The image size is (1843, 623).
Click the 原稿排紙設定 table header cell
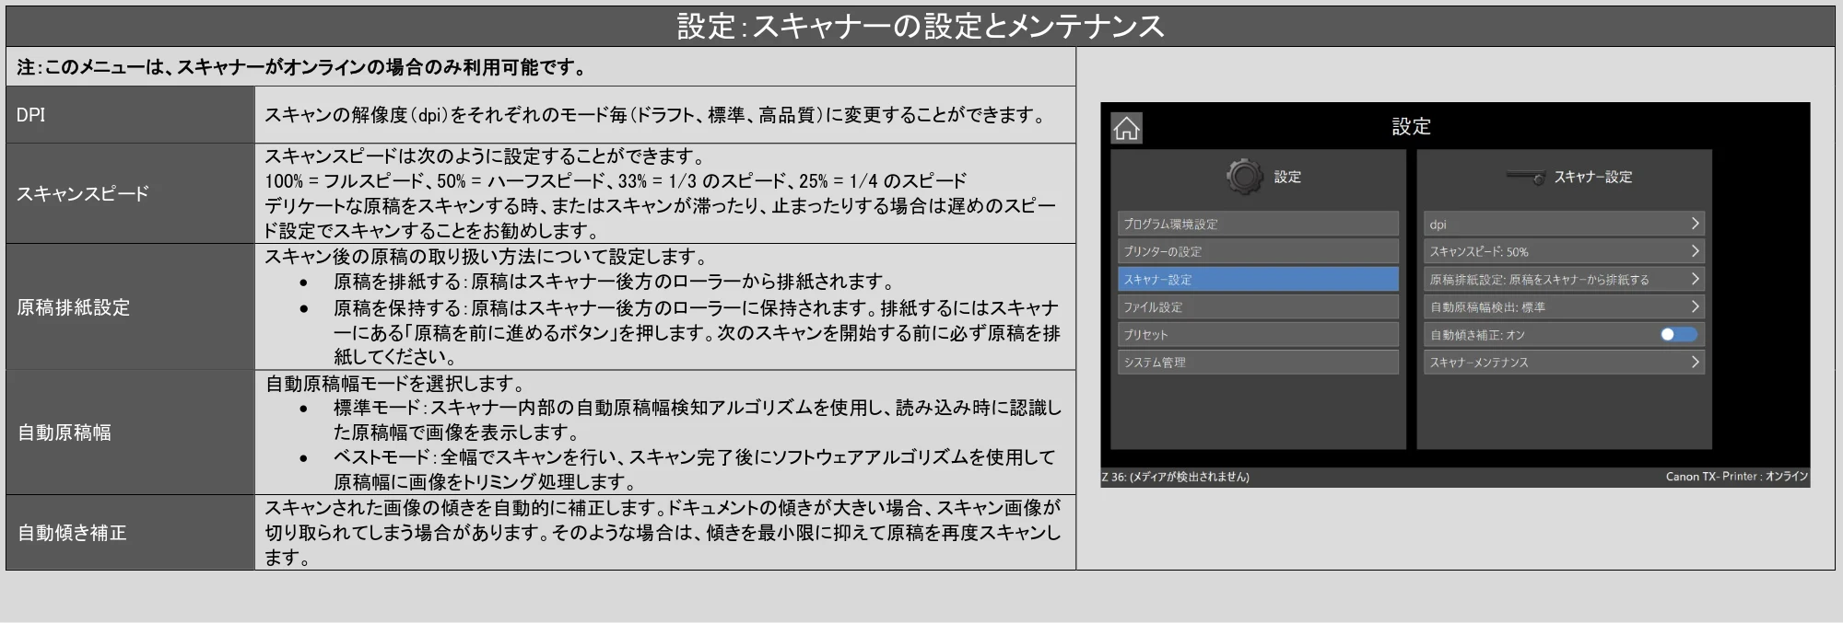(130, 307)
